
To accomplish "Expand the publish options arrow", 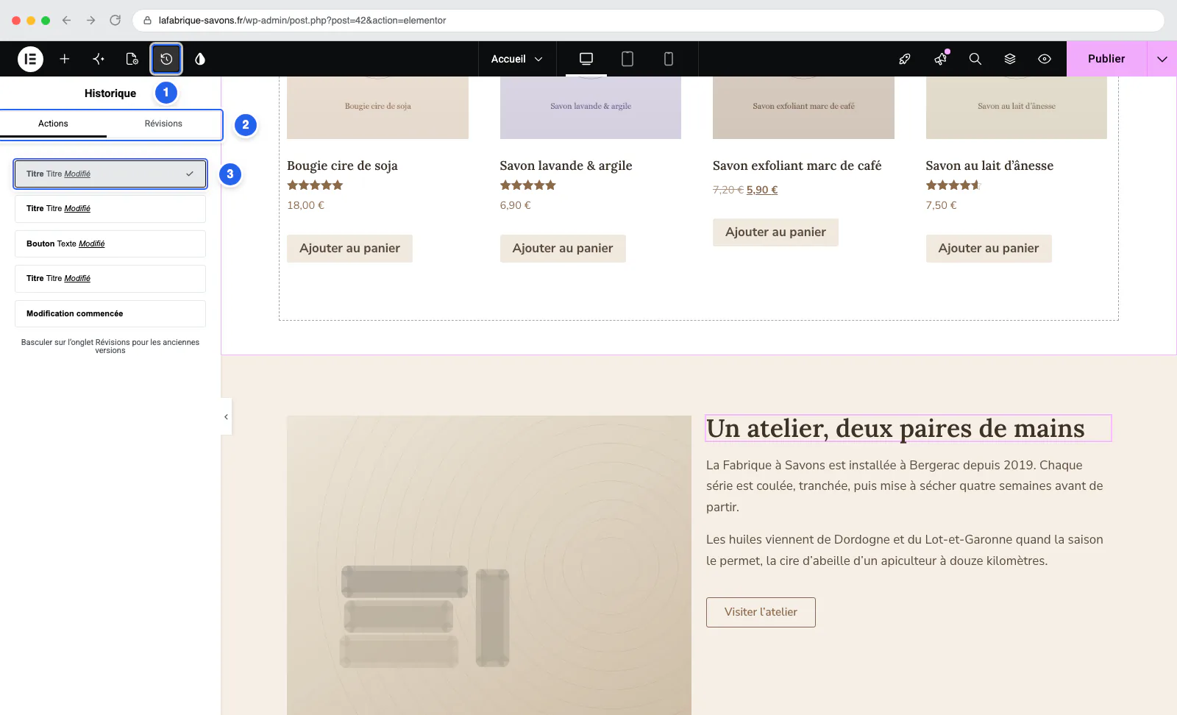I will 1162,59.
